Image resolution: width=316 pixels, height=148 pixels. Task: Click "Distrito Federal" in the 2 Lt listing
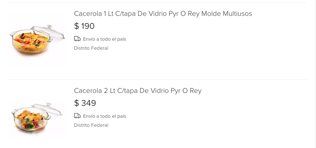click(91, 125)
